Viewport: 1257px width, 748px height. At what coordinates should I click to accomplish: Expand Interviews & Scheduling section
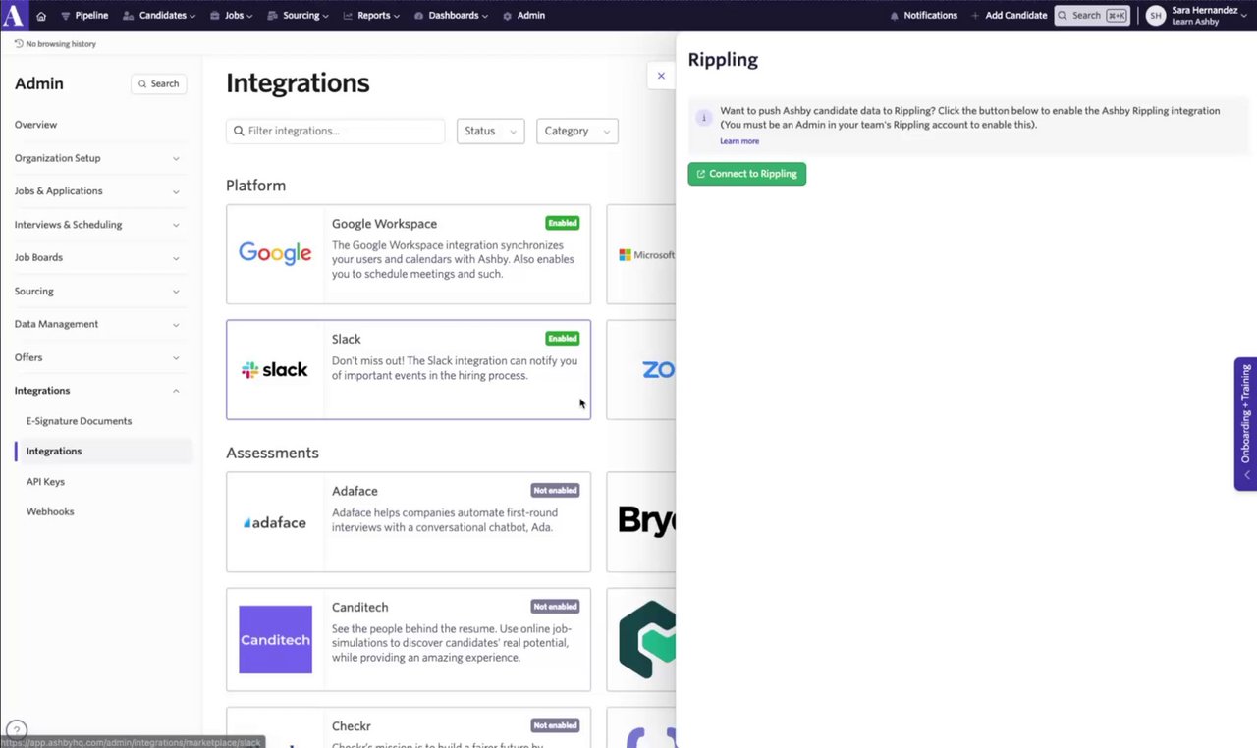pyautogui.click(x=97, y=225)
